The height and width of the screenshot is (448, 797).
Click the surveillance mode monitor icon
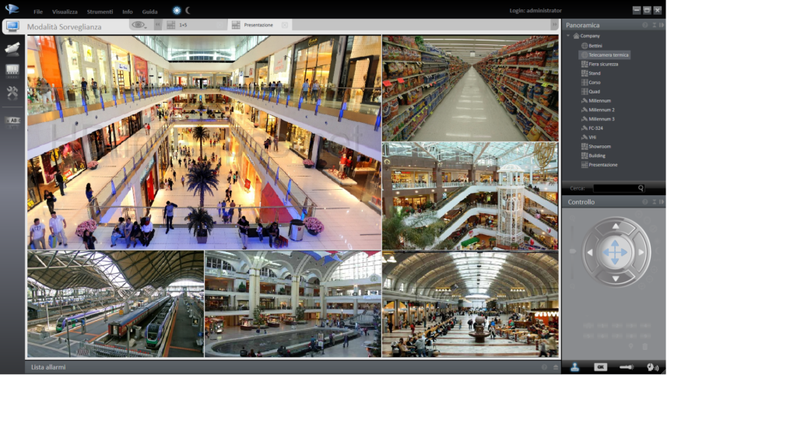coord(12,26)
